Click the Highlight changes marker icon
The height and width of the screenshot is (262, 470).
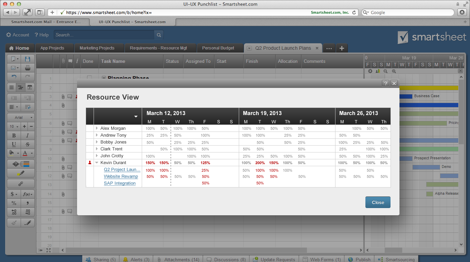[21, 173]
